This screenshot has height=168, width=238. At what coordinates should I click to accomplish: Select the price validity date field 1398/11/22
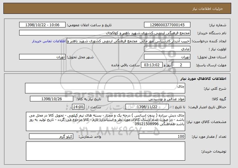[147, 107]
